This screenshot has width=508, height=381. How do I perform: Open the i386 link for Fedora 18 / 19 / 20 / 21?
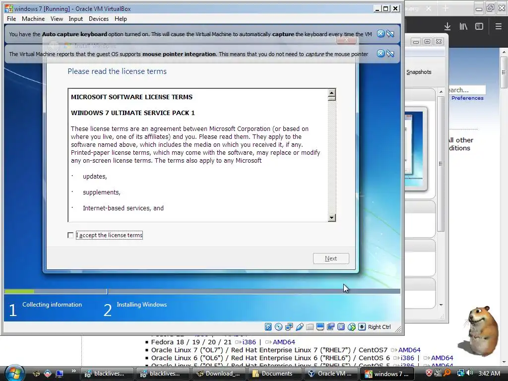[249, 342]
